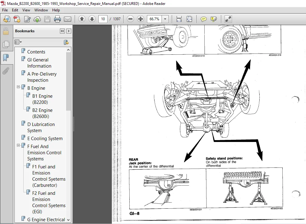Viewport: 306px width, 224px height.
Task: Click the Print file icon
Action: pyautogui.click(x=57, y=19)
